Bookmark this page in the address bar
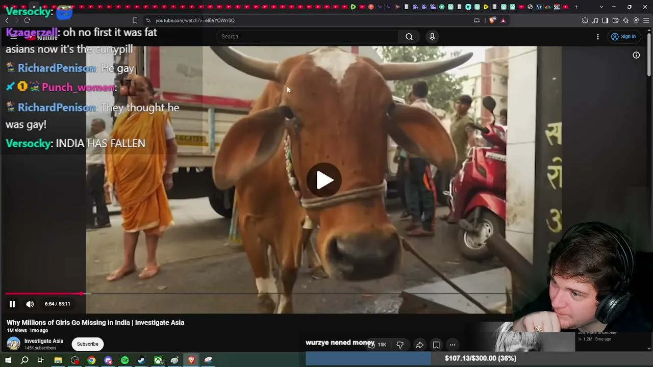Screen dimensions: 653x367 click(135, 20)
